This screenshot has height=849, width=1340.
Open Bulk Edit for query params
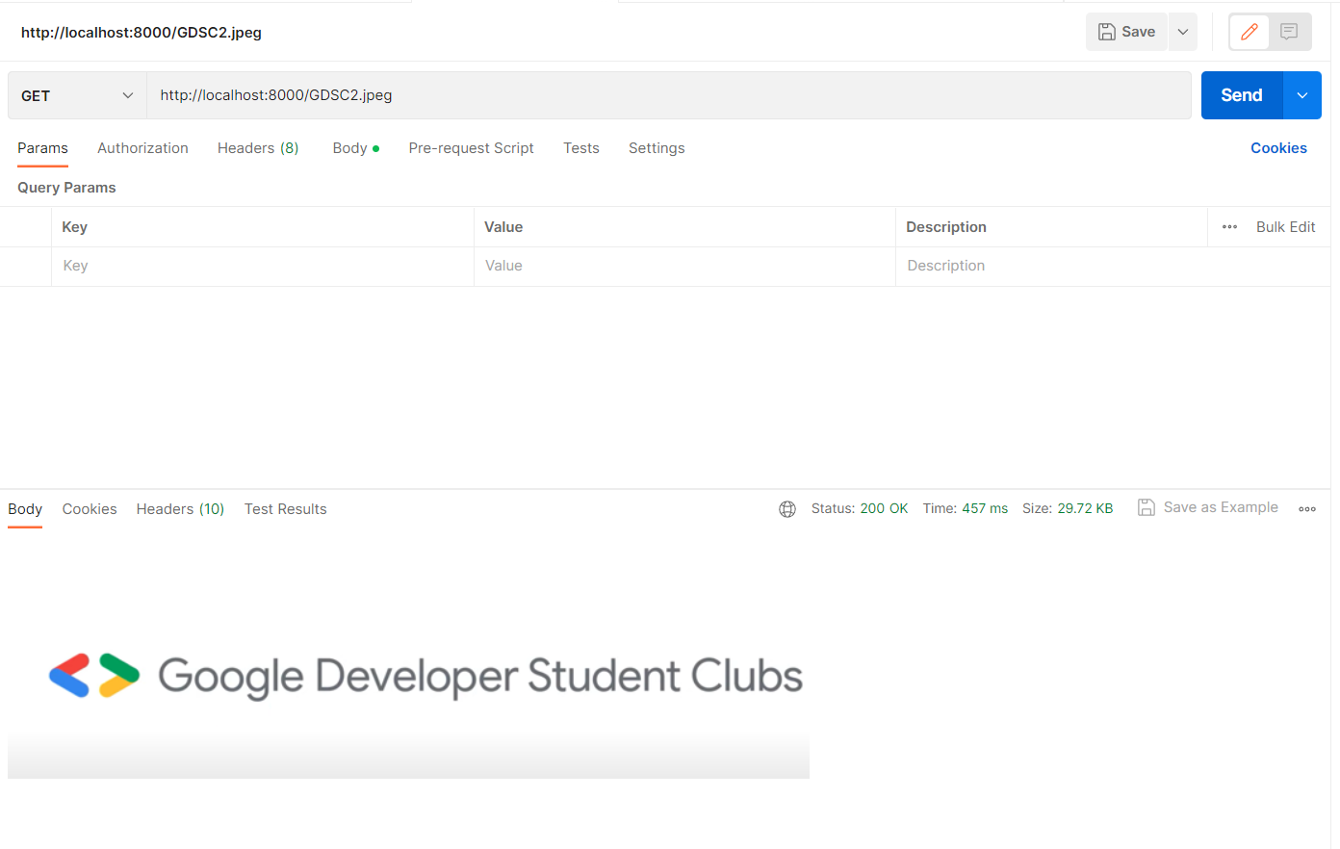click(1285, 226)
